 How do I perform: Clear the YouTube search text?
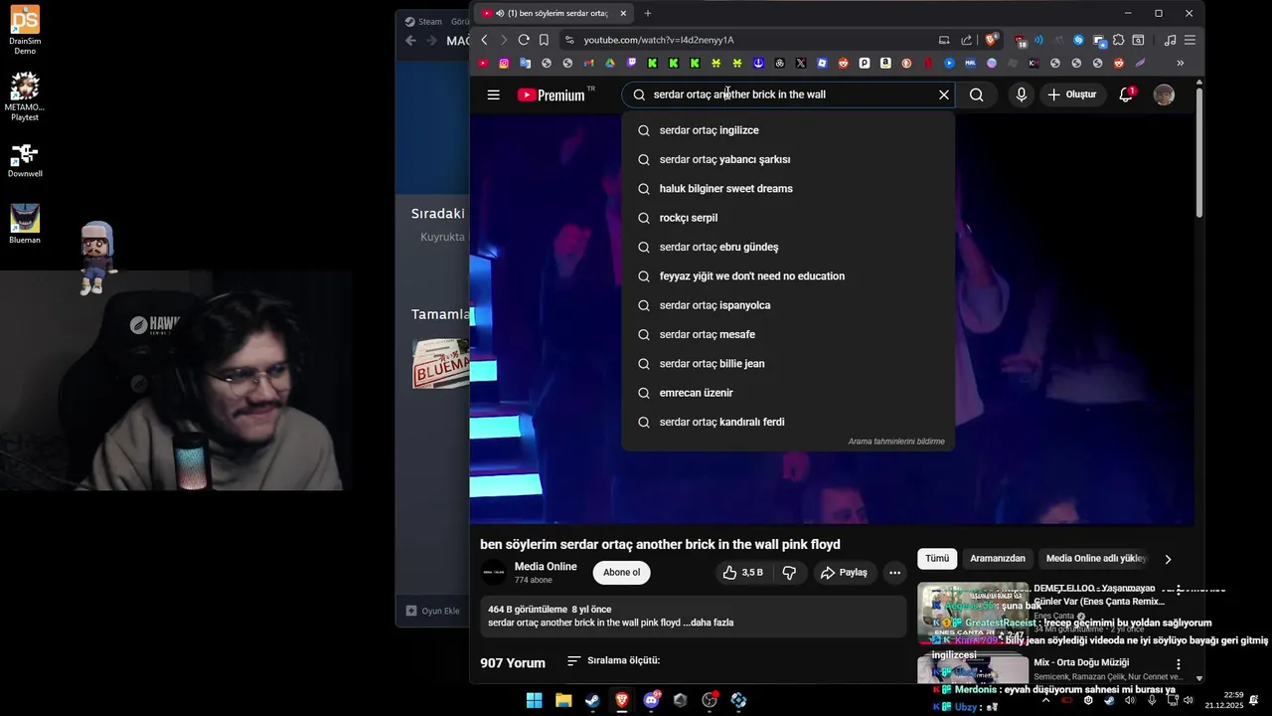[x=944, y=94]
